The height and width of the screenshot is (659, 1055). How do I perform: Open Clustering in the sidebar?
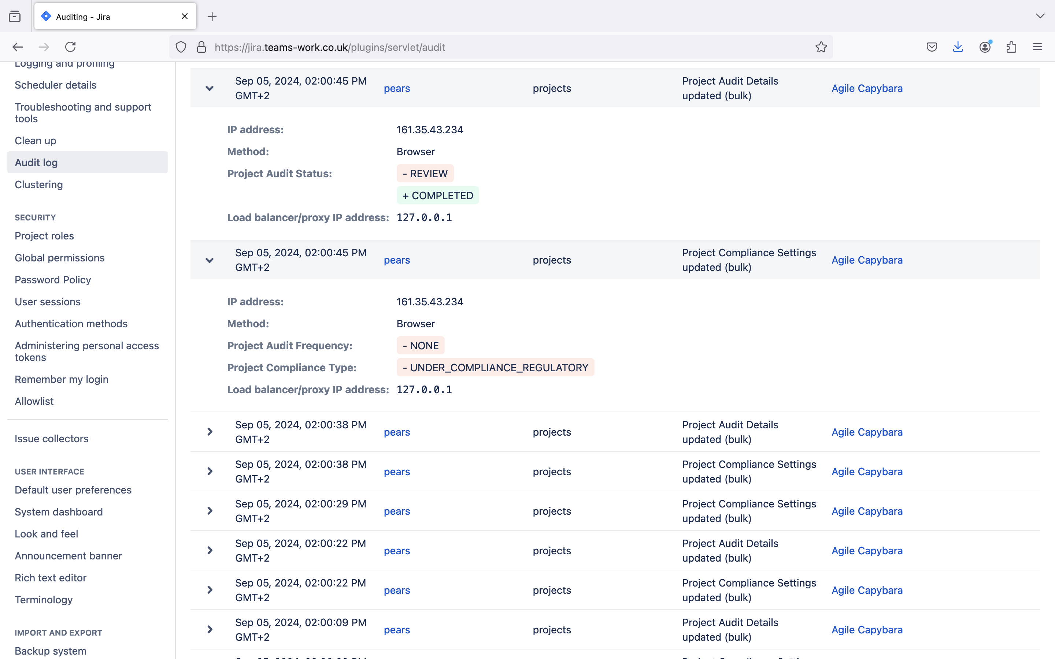coord(39,185)
